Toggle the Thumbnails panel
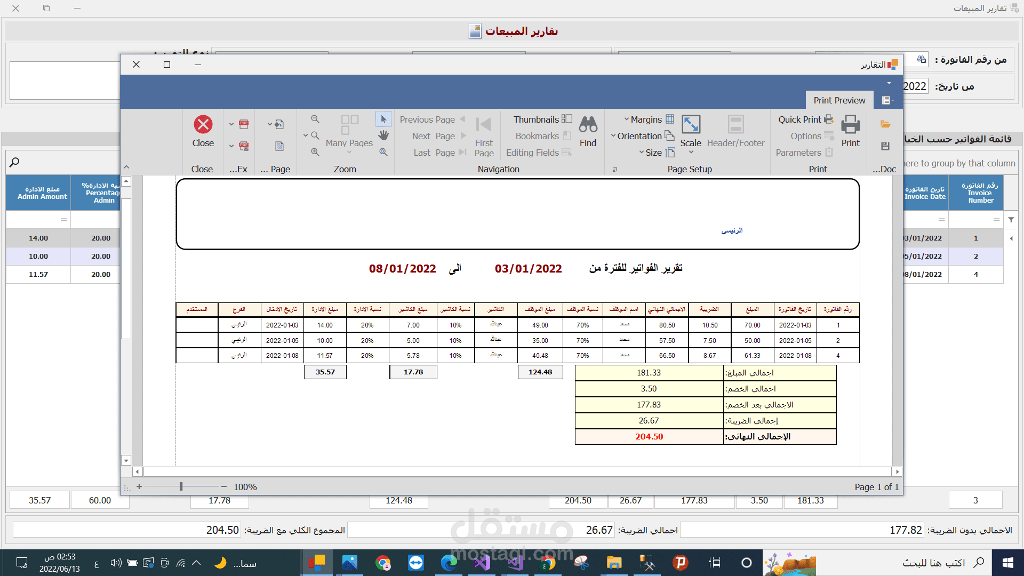 coord(542,119)
